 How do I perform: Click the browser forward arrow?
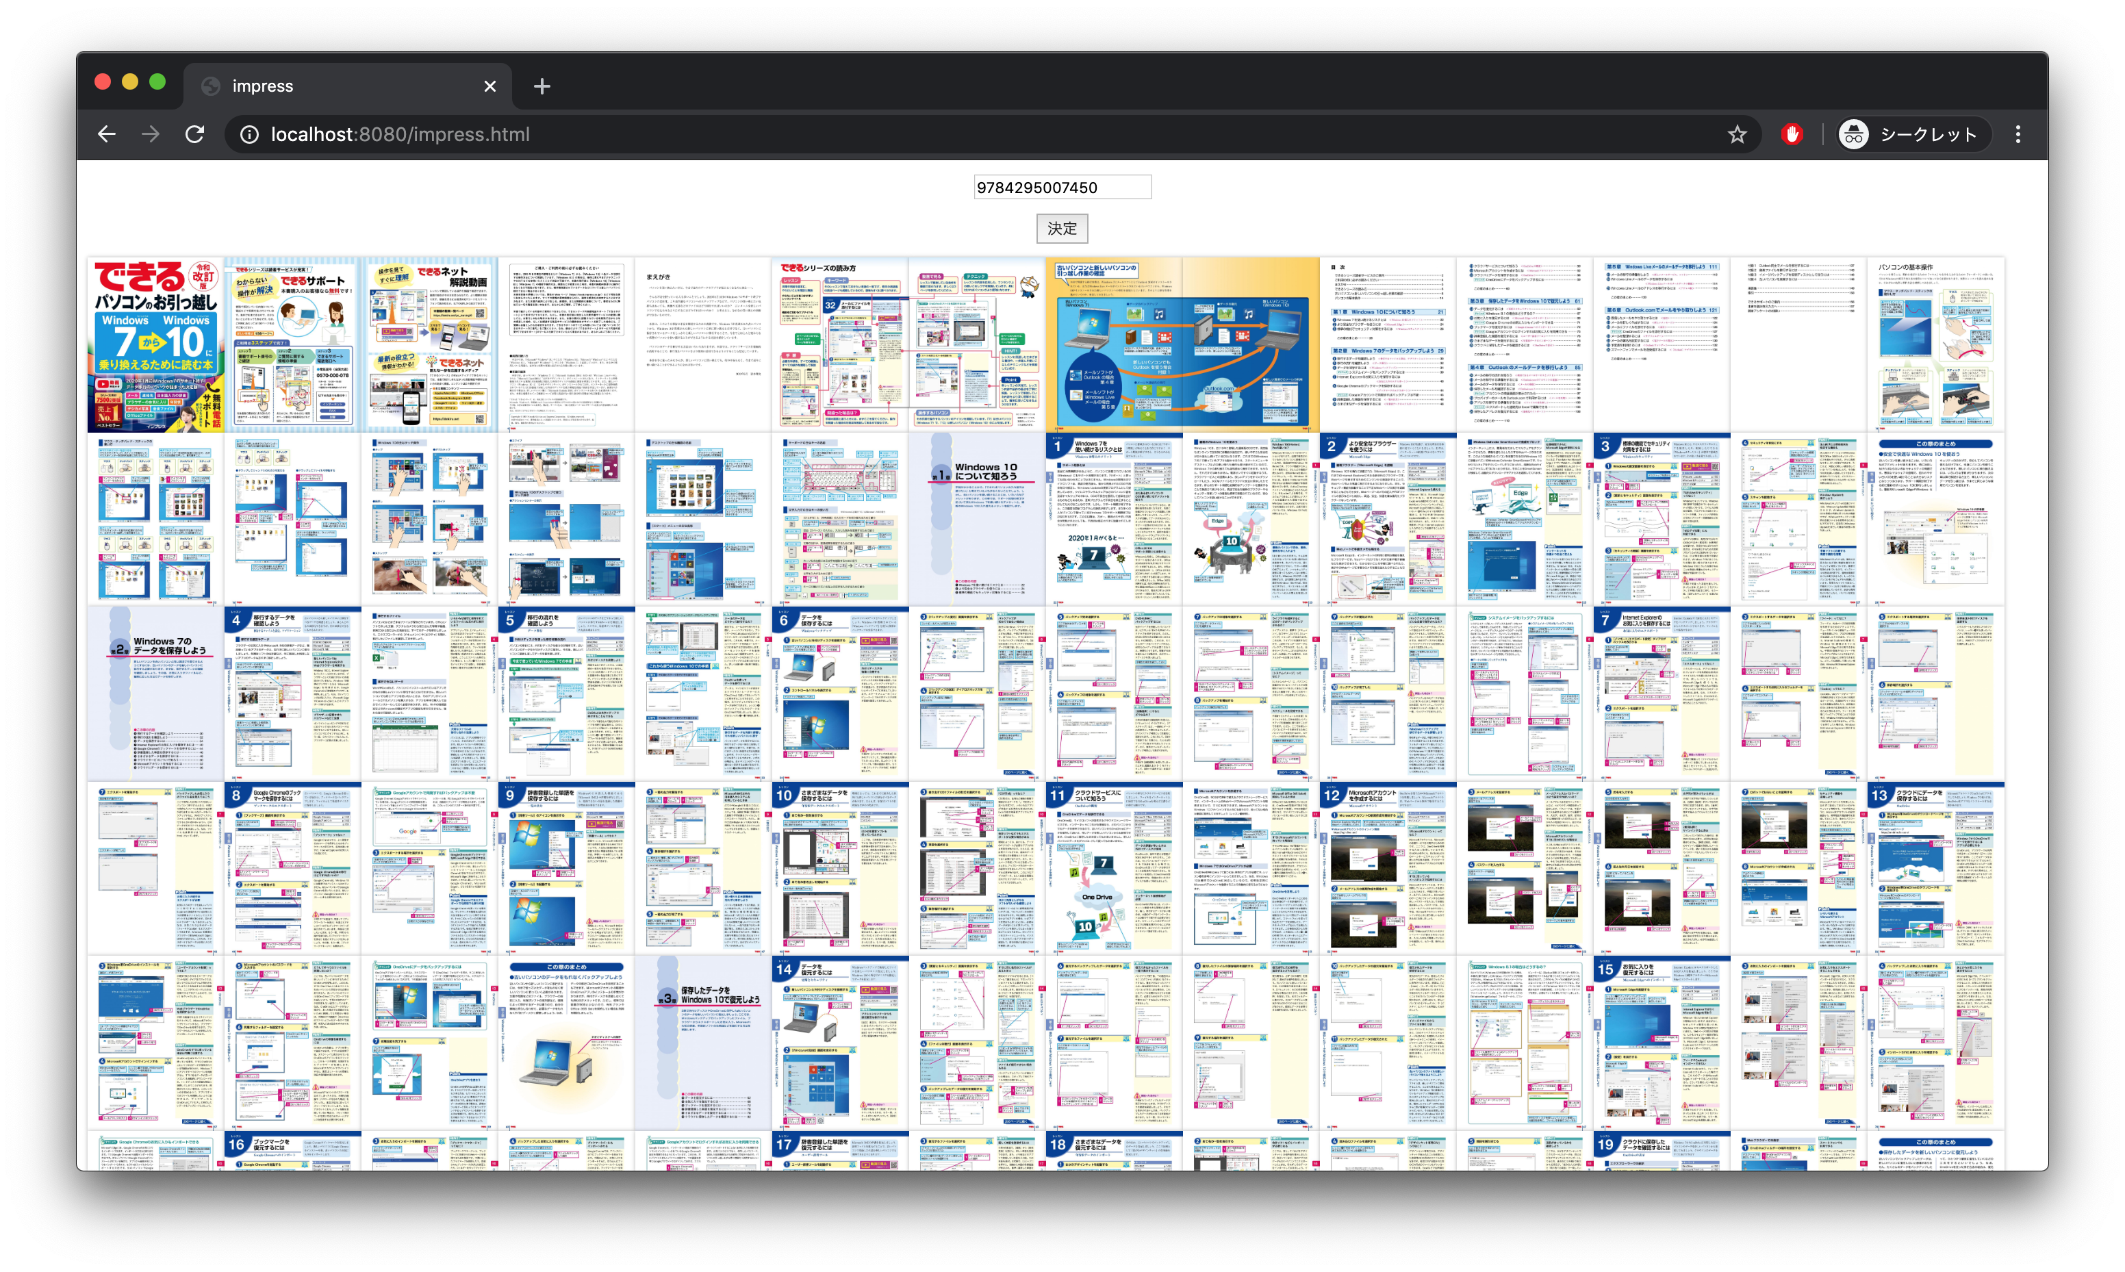tap(151, 135)
